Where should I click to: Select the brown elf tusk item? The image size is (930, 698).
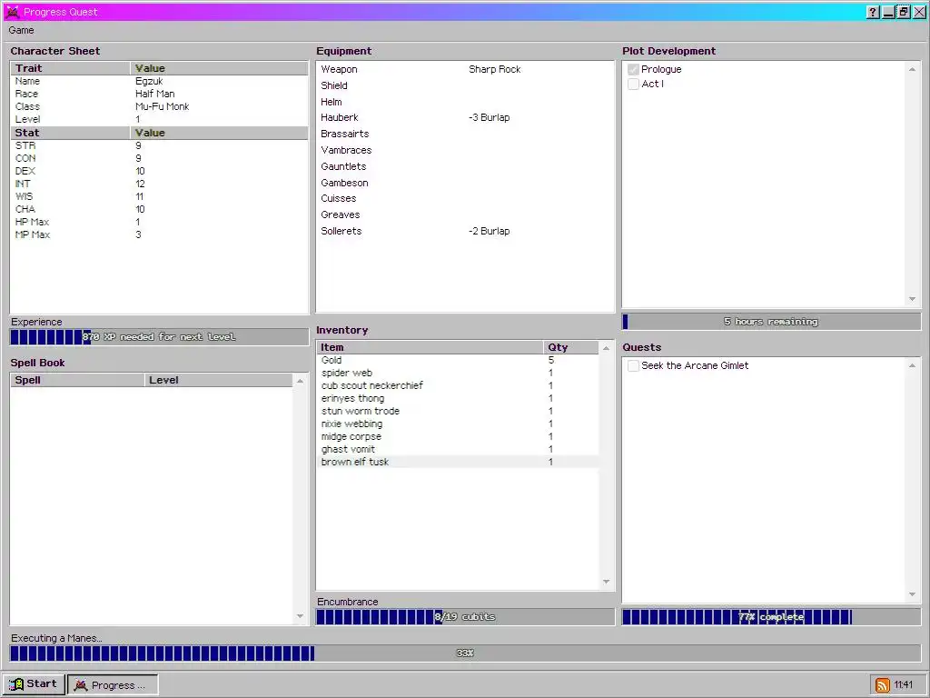pos(458,463)
